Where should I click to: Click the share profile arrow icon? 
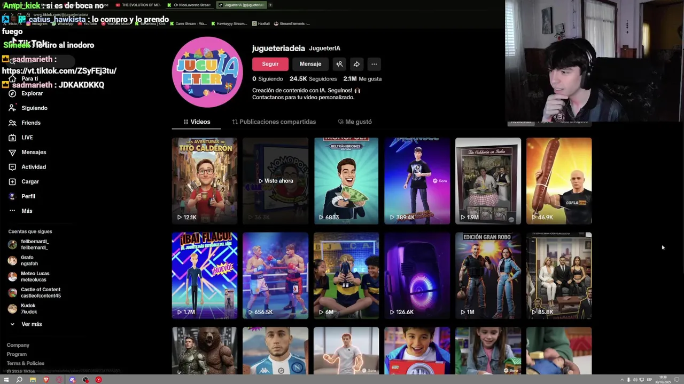pos(356,64)
